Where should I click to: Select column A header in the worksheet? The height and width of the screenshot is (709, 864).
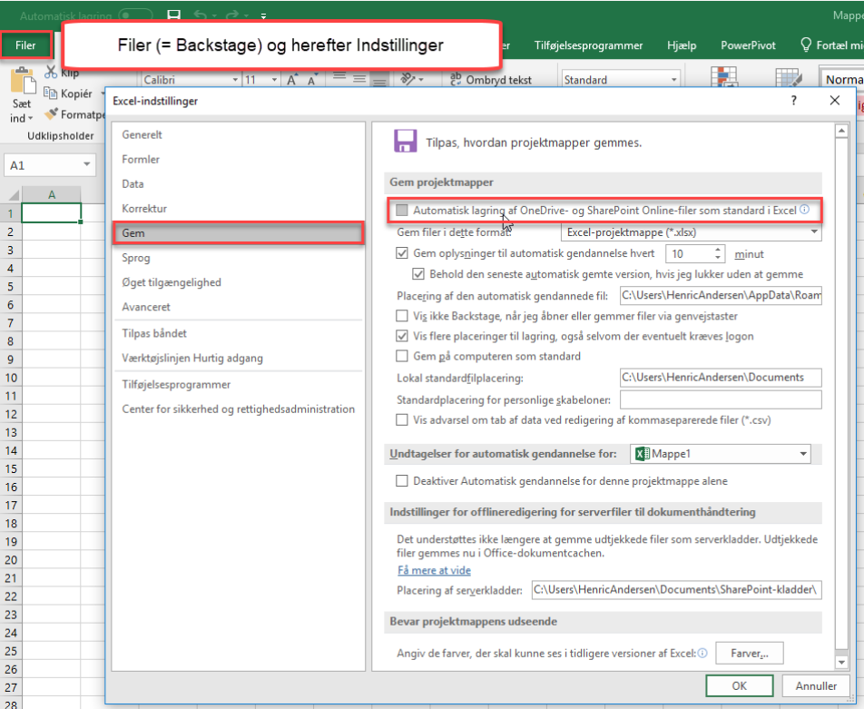pos(51,194)
